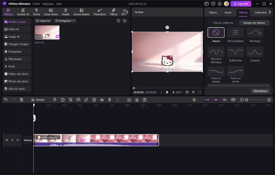Open the Réglages menu
275x175 pixels.
(48, 4)
